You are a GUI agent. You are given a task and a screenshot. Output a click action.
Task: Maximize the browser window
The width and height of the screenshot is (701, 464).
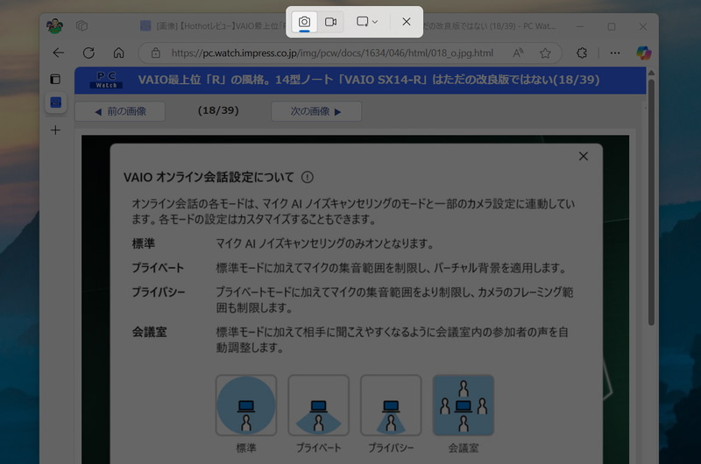click(x=612, y=26)
